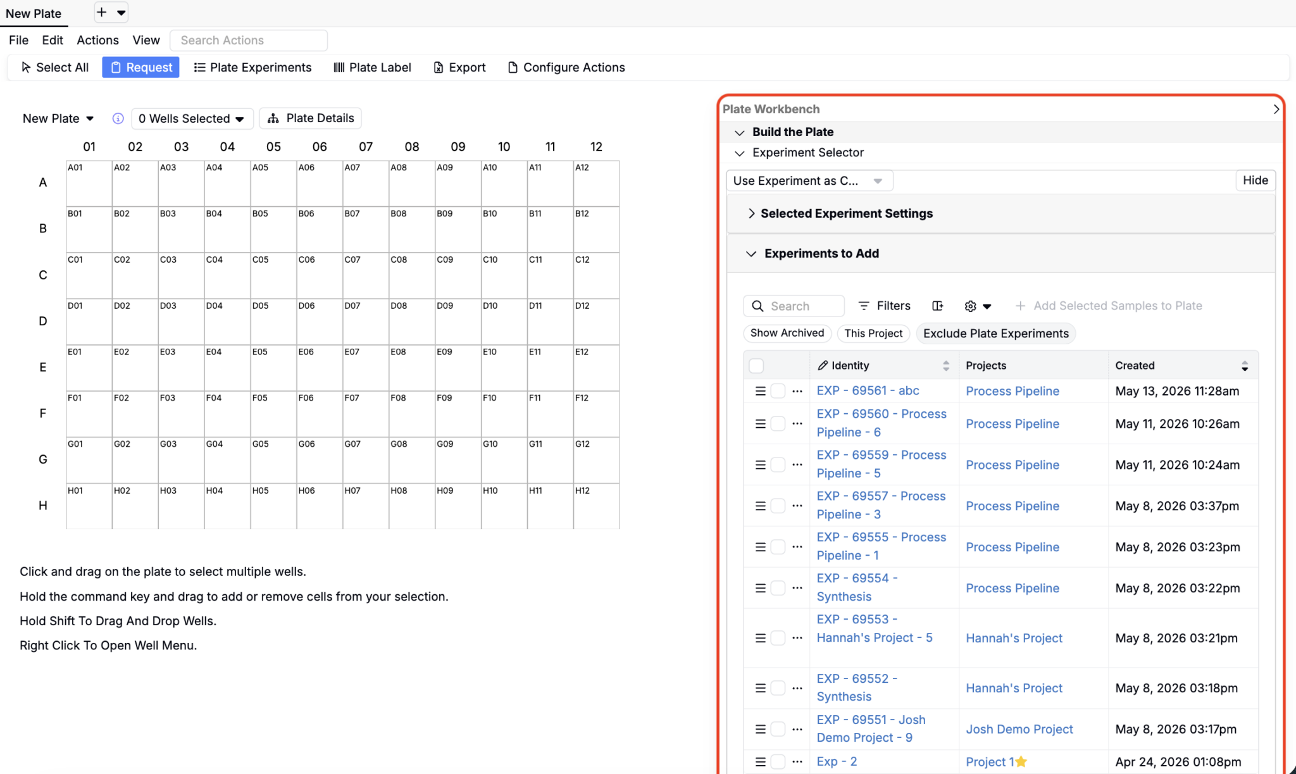Open the File menu
Image resolution: width=1296 pixels, height=774 pixels.
(18, 40)
